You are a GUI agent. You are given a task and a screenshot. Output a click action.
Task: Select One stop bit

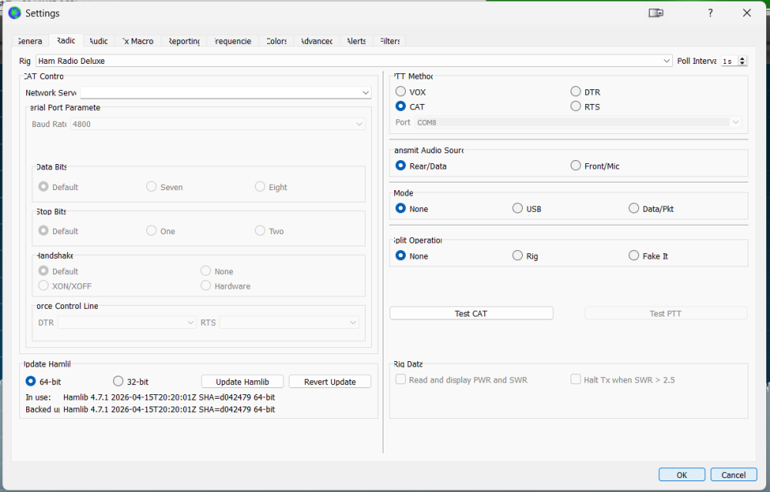point(161,231)
